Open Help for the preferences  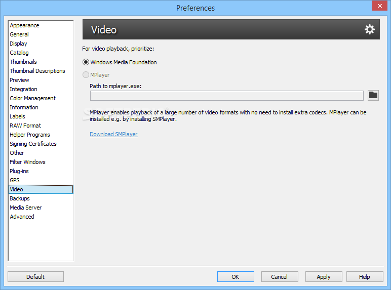365,277
